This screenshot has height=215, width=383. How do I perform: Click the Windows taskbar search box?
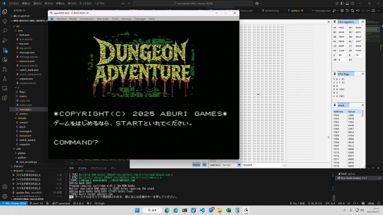pos(152,210)
